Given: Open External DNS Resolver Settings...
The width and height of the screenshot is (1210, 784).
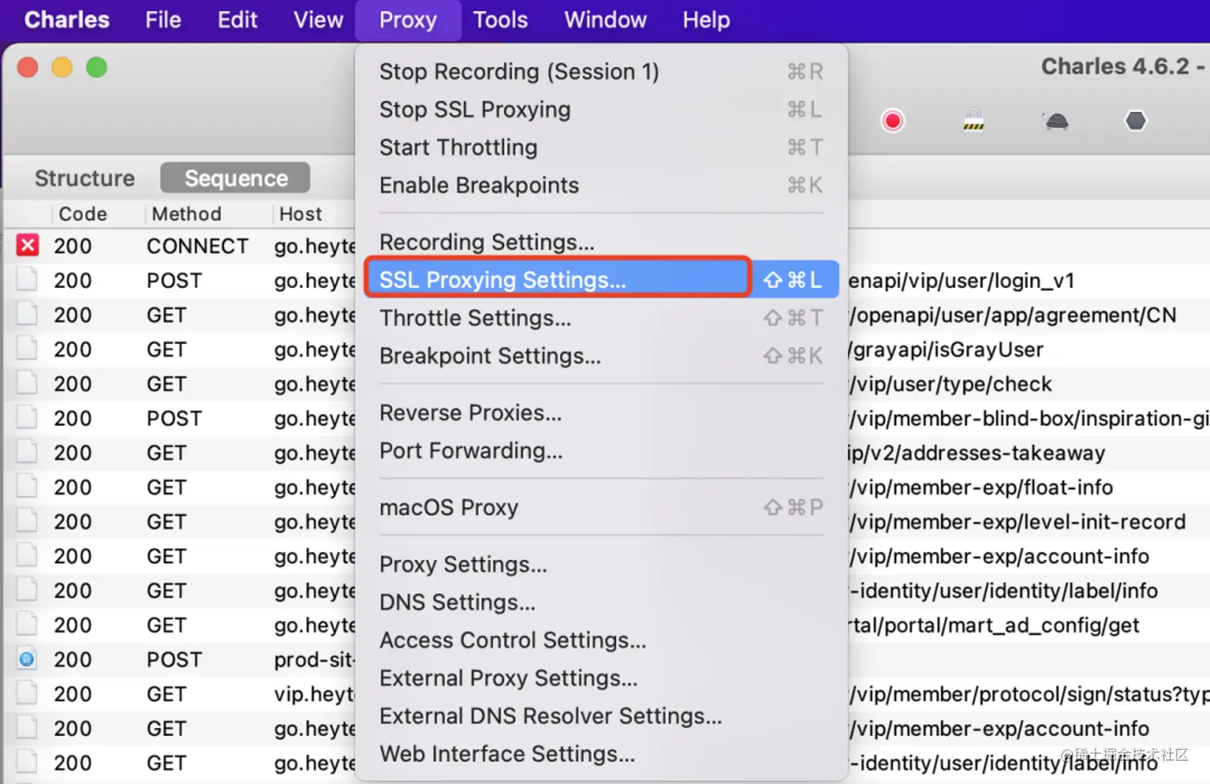Looking at the screenshot, I should coord(601,716).
